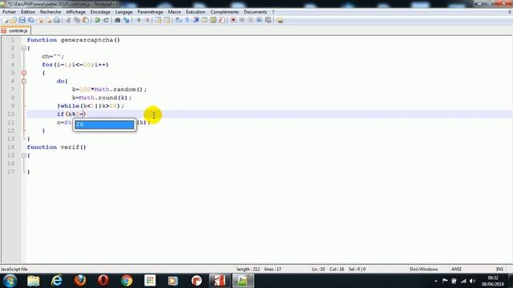Screen dimensions: 513x288
Task: Click the Stop recording macro icon
Action: pyautogui.click(x=242, y=20)
